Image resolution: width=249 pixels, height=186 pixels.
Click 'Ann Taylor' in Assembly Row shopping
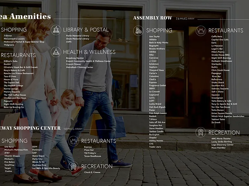[x=154, y=36]
